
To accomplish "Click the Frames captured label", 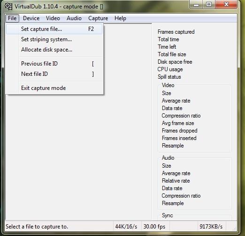I will coord(176,32).
